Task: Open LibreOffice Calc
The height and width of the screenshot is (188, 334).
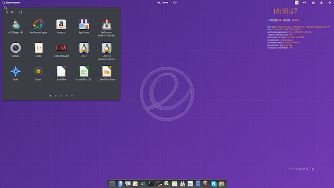Action: coord(84,73)
